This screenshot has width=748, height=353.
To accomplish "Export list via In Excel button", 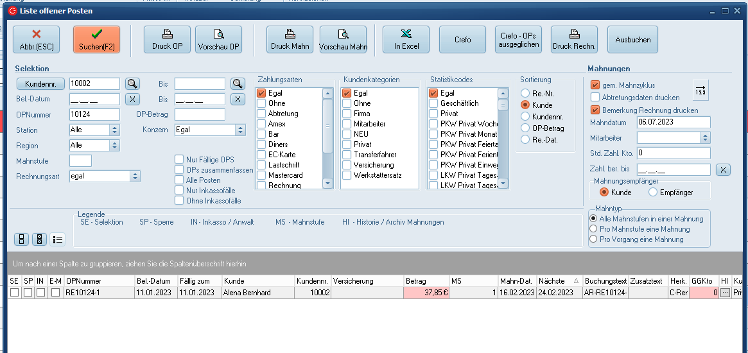I will click(x=406, y=39).
